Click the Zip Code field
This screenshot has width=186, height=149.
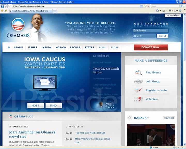(x=145, y=36)
